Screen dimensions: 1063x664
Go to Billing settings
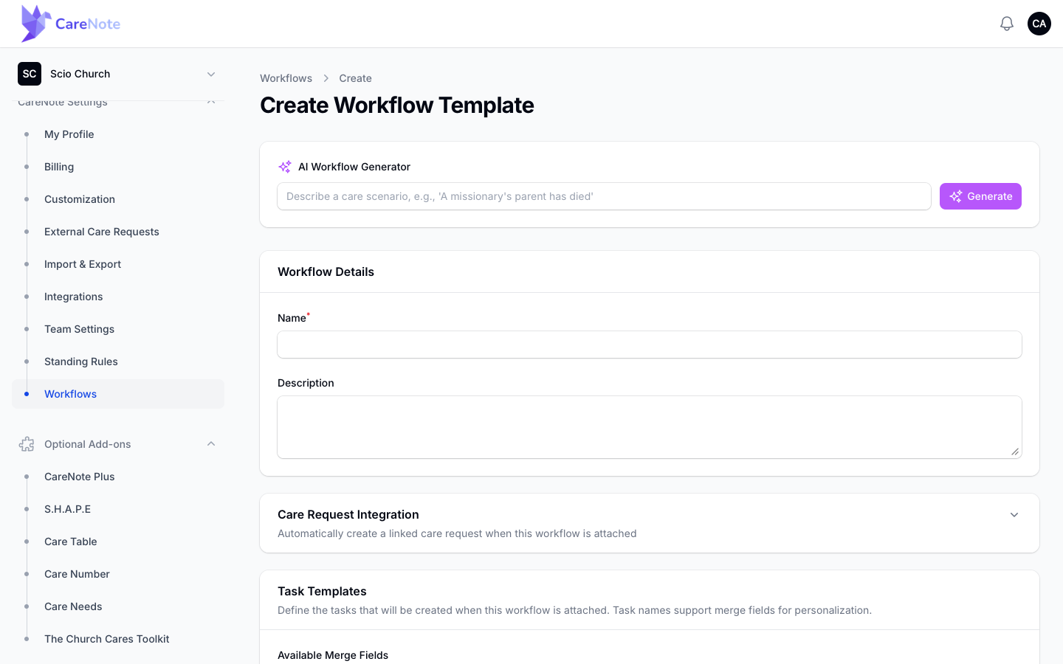(x=118, y=167)
